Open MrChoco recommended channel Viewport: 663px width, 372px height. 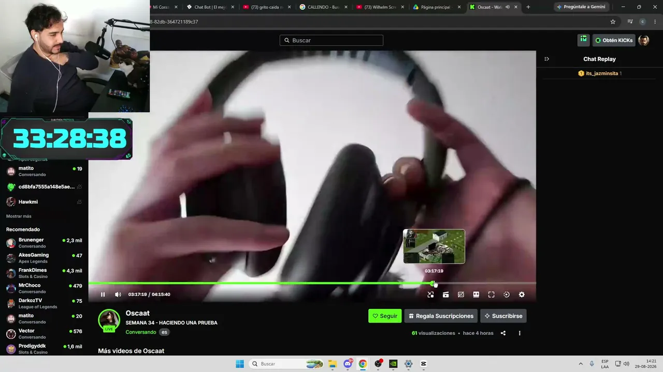coord(44,288)
